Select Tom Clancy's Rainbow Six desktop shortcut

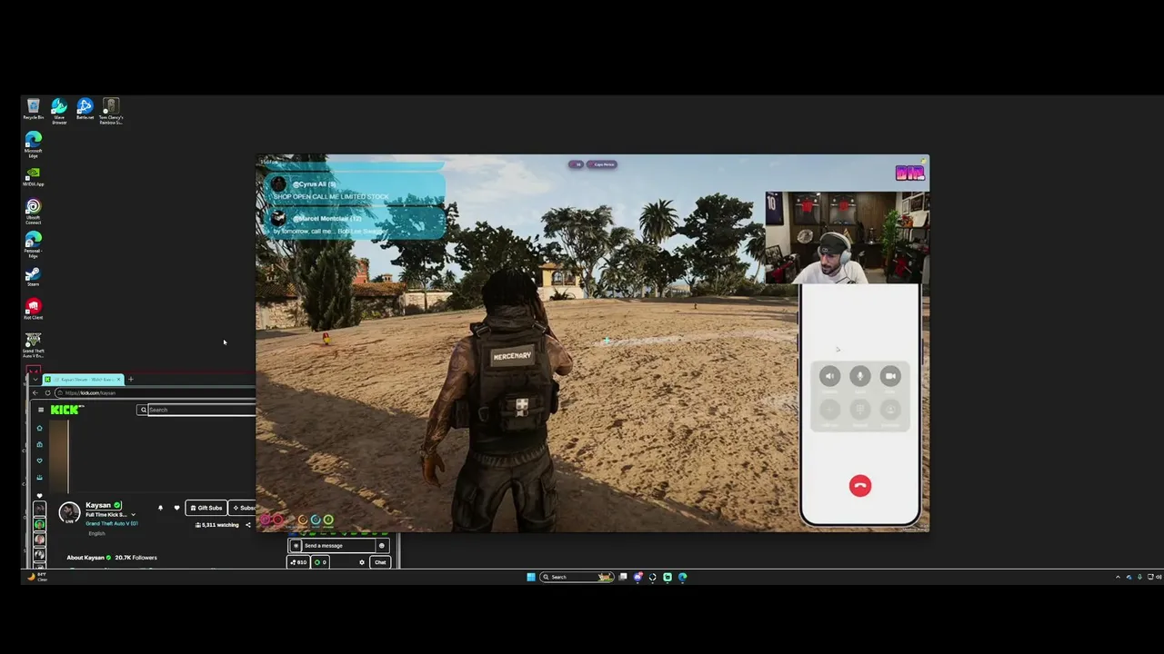click(x=111, y=110)
